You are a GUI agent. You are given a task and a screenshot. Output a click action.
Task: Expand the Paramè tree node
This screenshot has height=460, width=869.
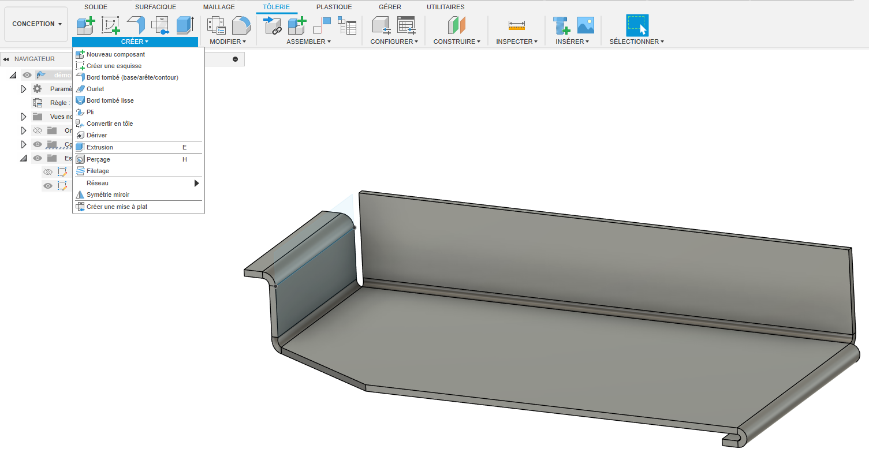(x=24, y=89)
